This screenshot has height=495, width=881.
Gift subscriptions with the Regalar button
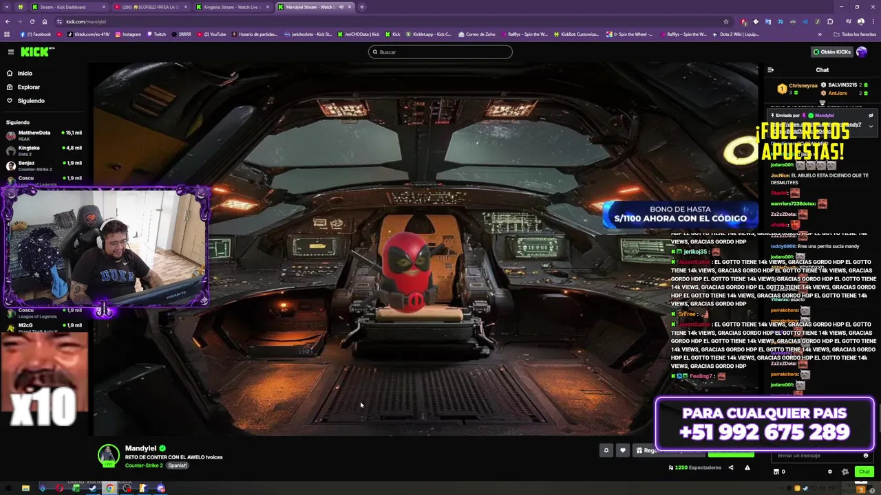coord(669,450)
